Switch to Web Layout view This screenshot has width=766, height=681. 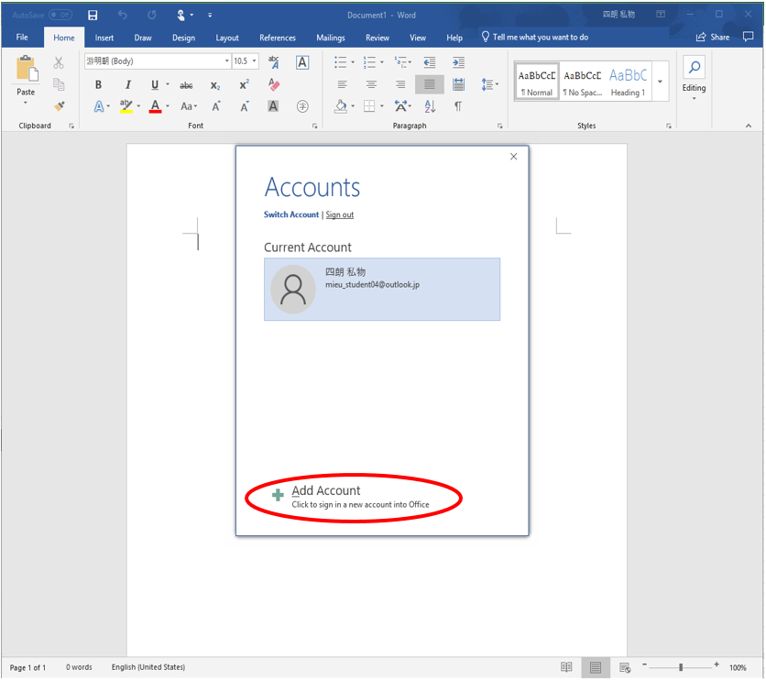(624, 667)
